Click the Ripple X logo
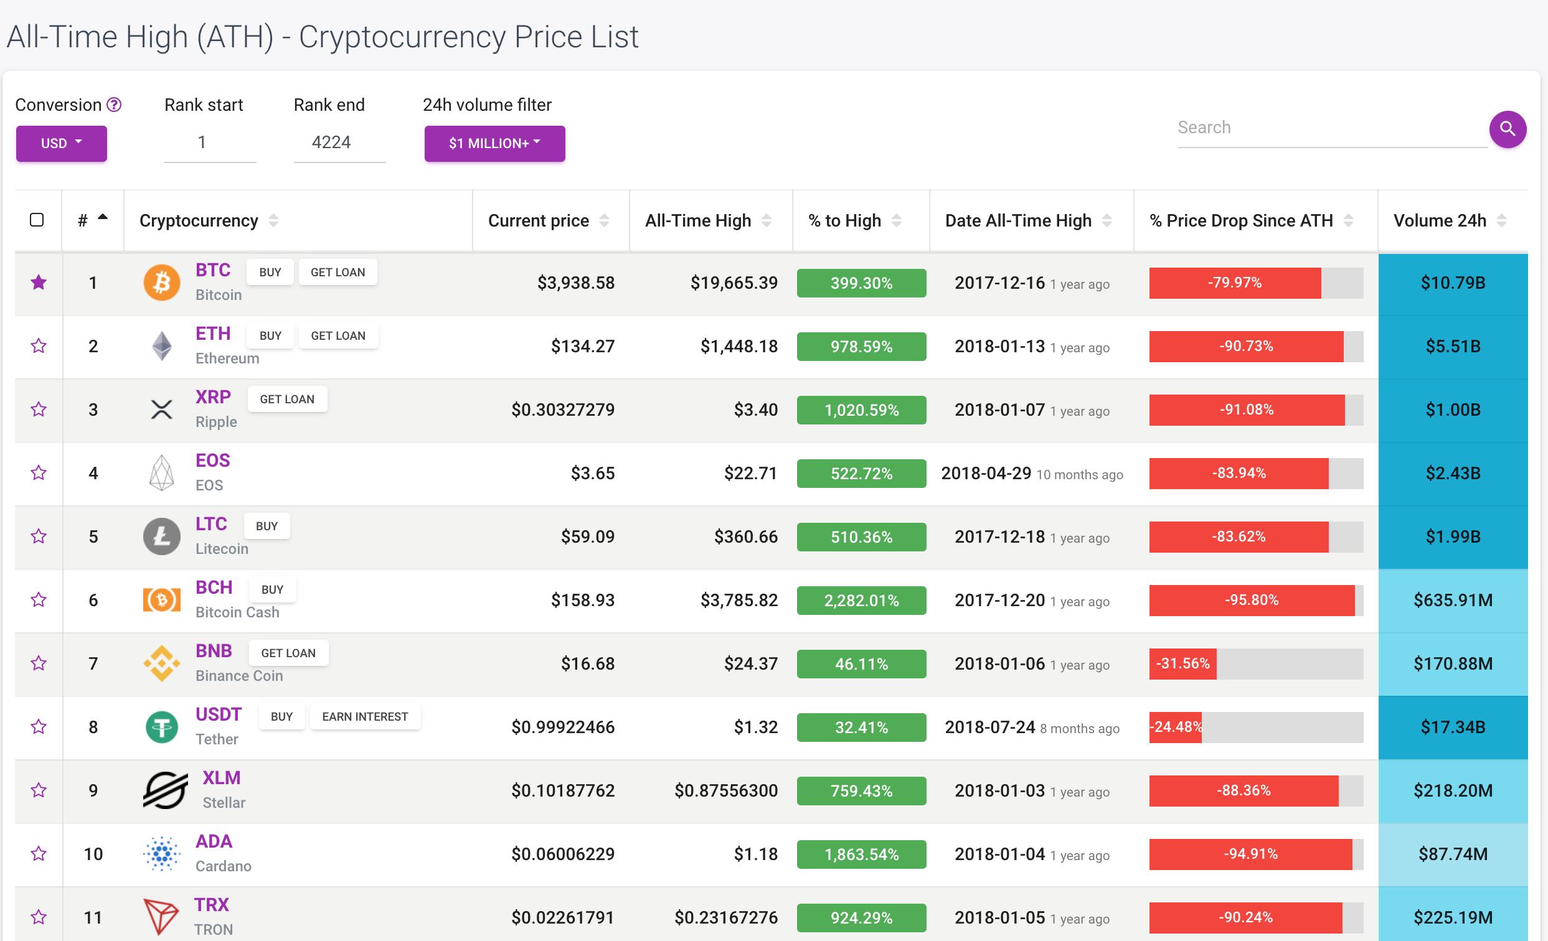Screen dimensions: 1548x941 click(x=161, y=410)
